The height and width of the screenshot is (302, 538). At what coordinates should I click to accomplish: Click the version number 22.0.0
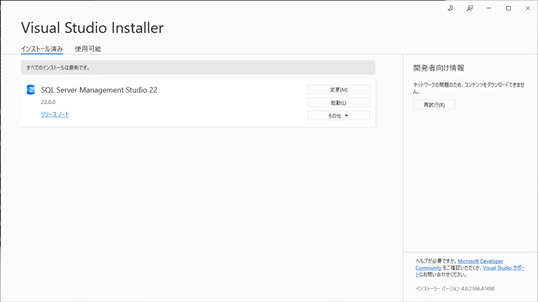(48, 102)
